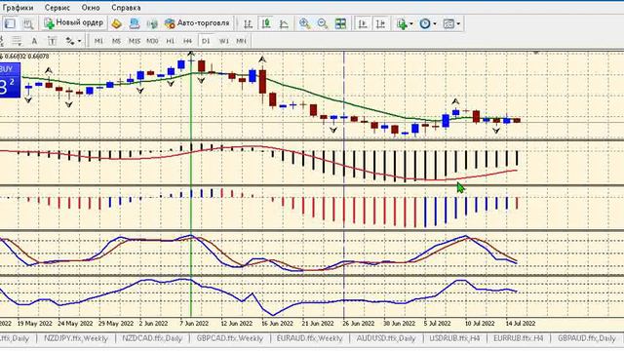Screen dimensions: 624x351
Task: Select the W1 timeframe
Action: [224, 41]
